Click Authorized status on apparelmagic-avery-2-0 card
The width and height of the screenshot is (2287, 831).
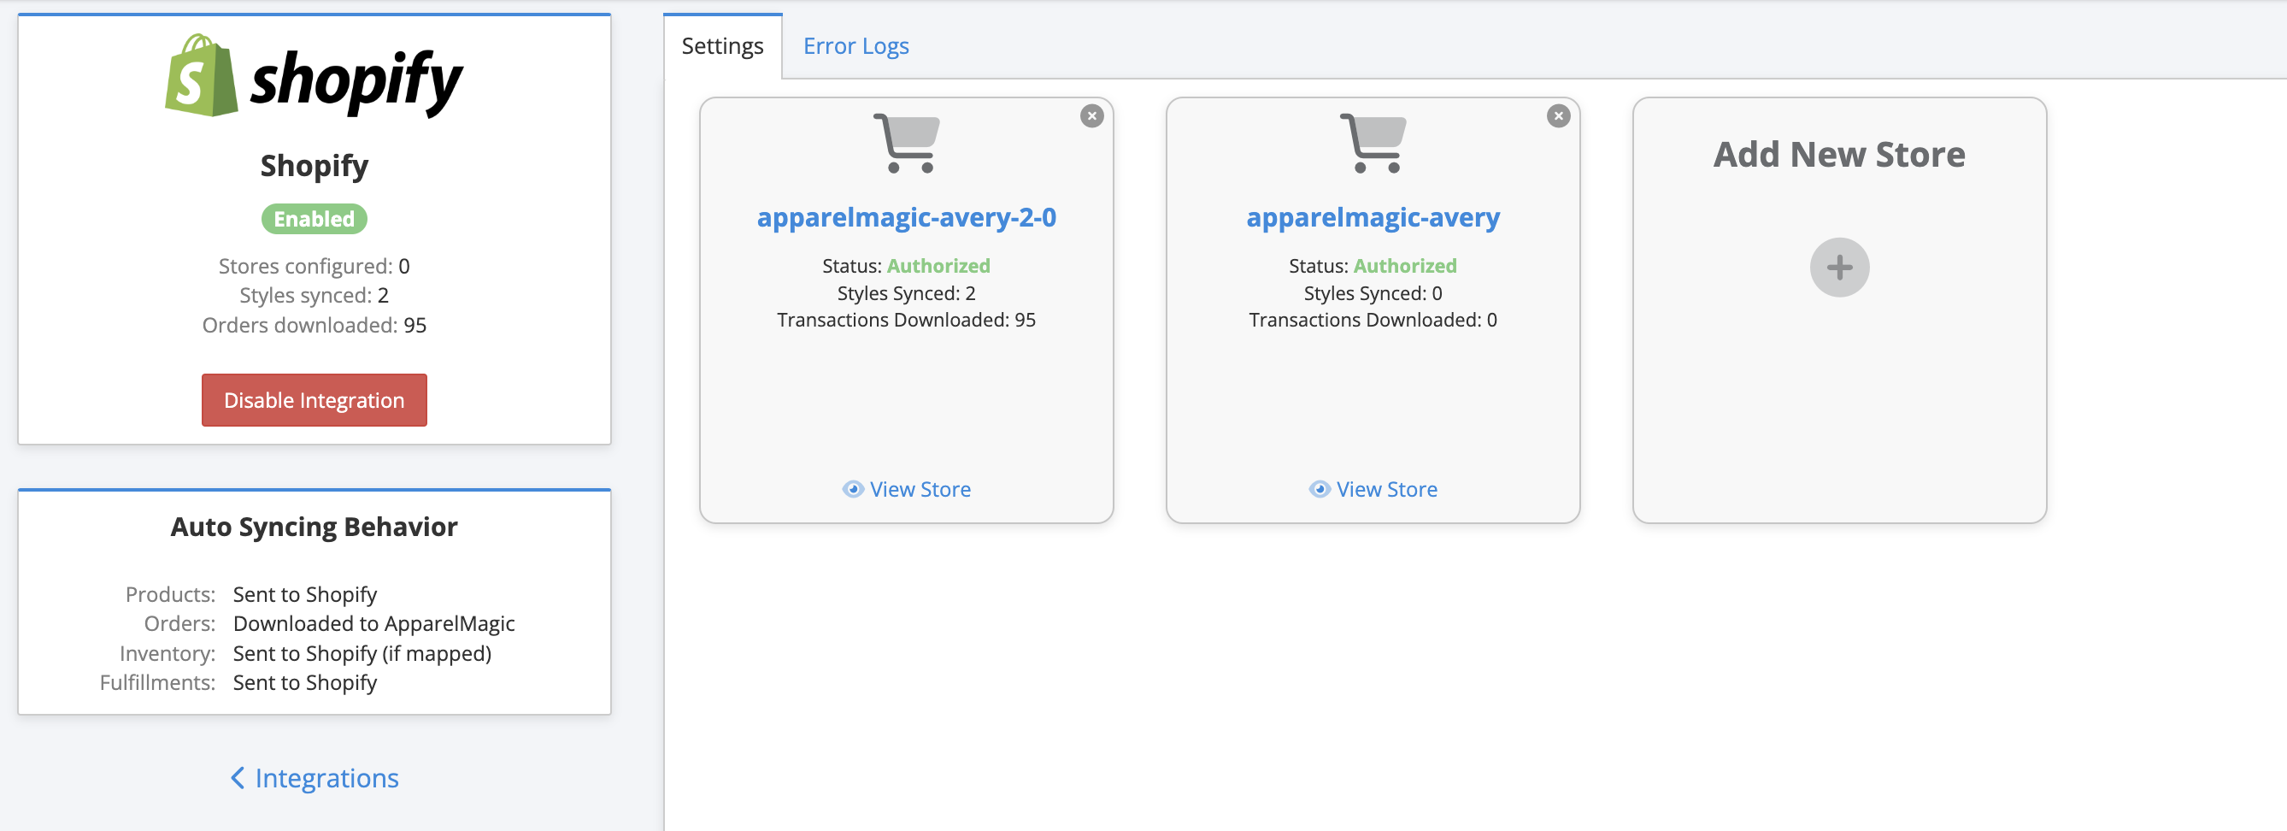[x=938, y=265]
